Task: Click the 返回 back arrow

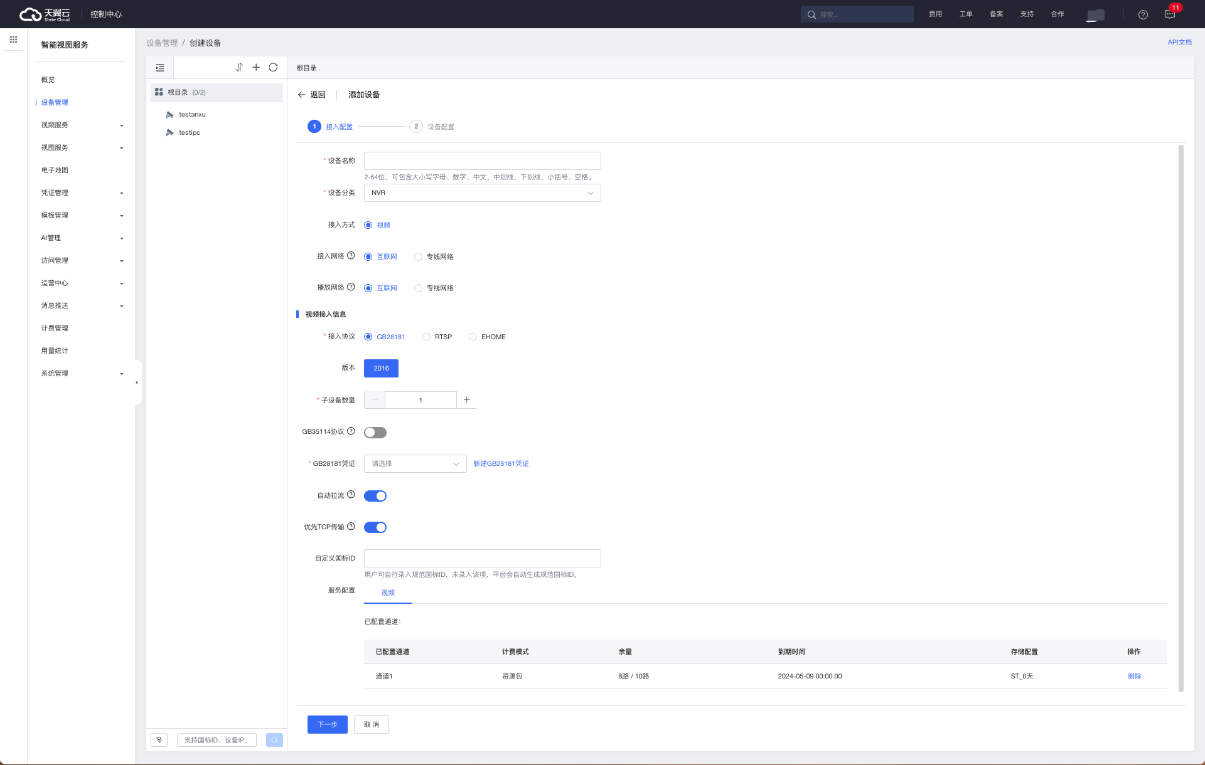Action: point(311,95)
